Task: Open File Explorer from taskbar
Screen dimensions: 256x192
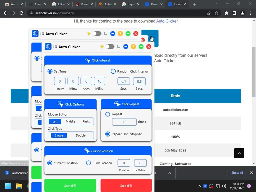Action: (x=19, y=186)
